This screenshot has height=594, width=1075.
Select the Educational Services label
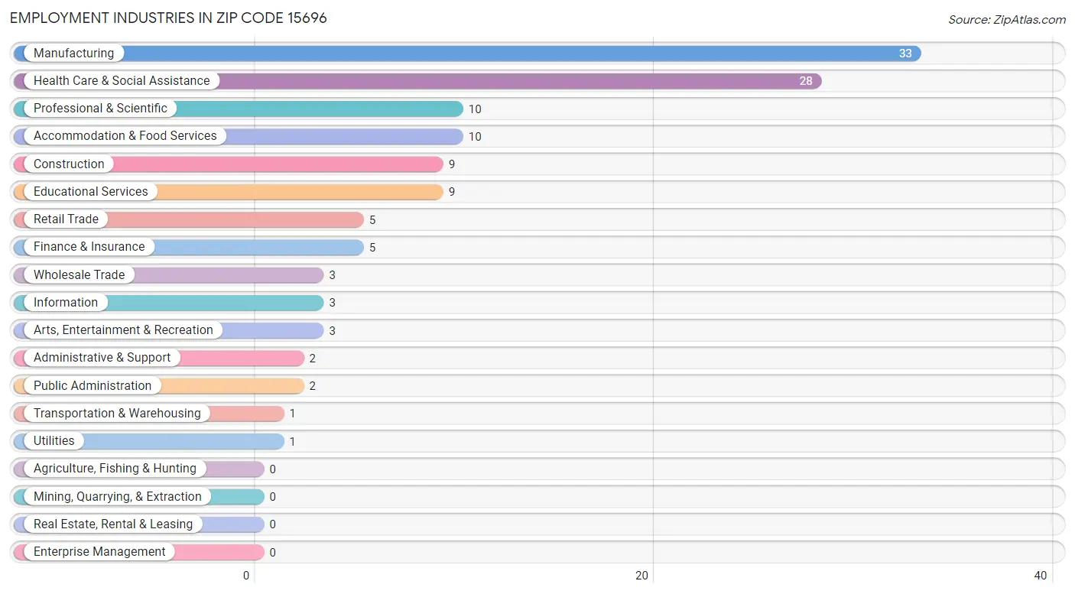(91, 192)
